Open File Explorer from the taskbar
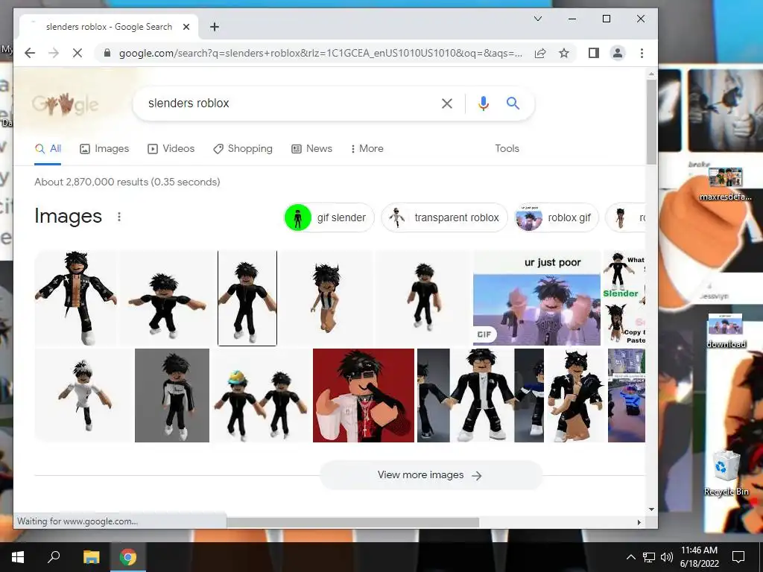Screen dimensions: 763x572 [x=91, y=557]
